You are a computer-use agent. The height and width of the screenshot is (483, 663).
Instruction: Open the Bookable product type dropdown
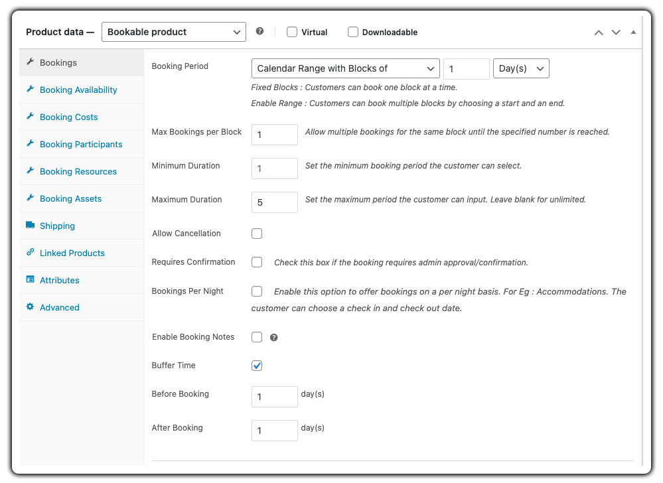pyautogui.click(x=174, y=32)
